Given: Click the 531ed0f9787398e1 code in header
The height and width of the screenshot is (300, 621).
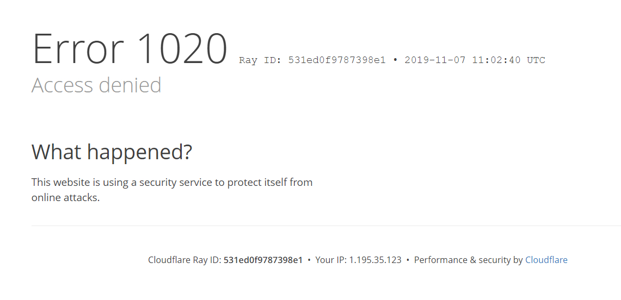Looking at the screenshot, I should pyautogui.click(x=337, y=60).
